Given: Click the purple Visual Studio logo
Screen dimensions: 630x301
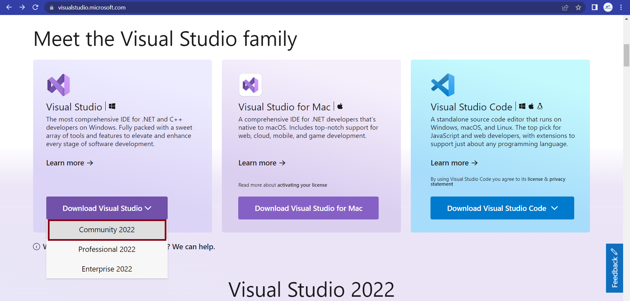Looking at the screenshot, I should tap(58, 85).
